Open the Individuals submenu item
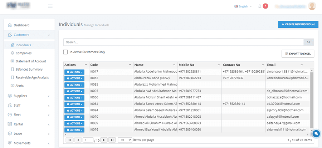This screenshot has width=322, height=148. (x=29, y=45)
